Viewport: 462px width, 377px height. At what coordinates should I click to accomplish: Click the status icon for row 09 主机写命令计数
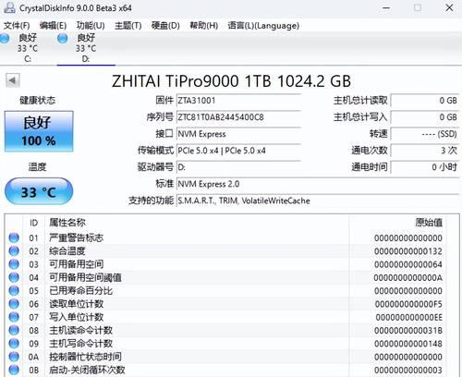coord(14,344)
